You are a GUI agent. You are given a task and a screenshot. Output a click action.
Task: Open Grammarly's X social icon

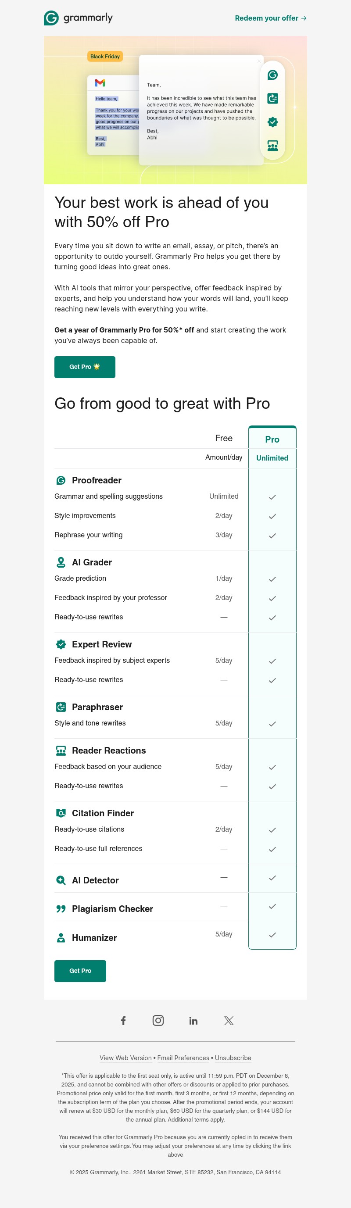click(228, 1020)
